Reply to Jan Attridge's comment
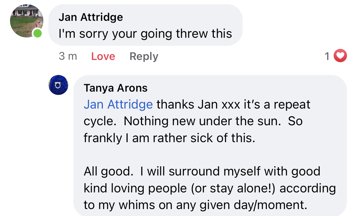 tap(144, 56)
